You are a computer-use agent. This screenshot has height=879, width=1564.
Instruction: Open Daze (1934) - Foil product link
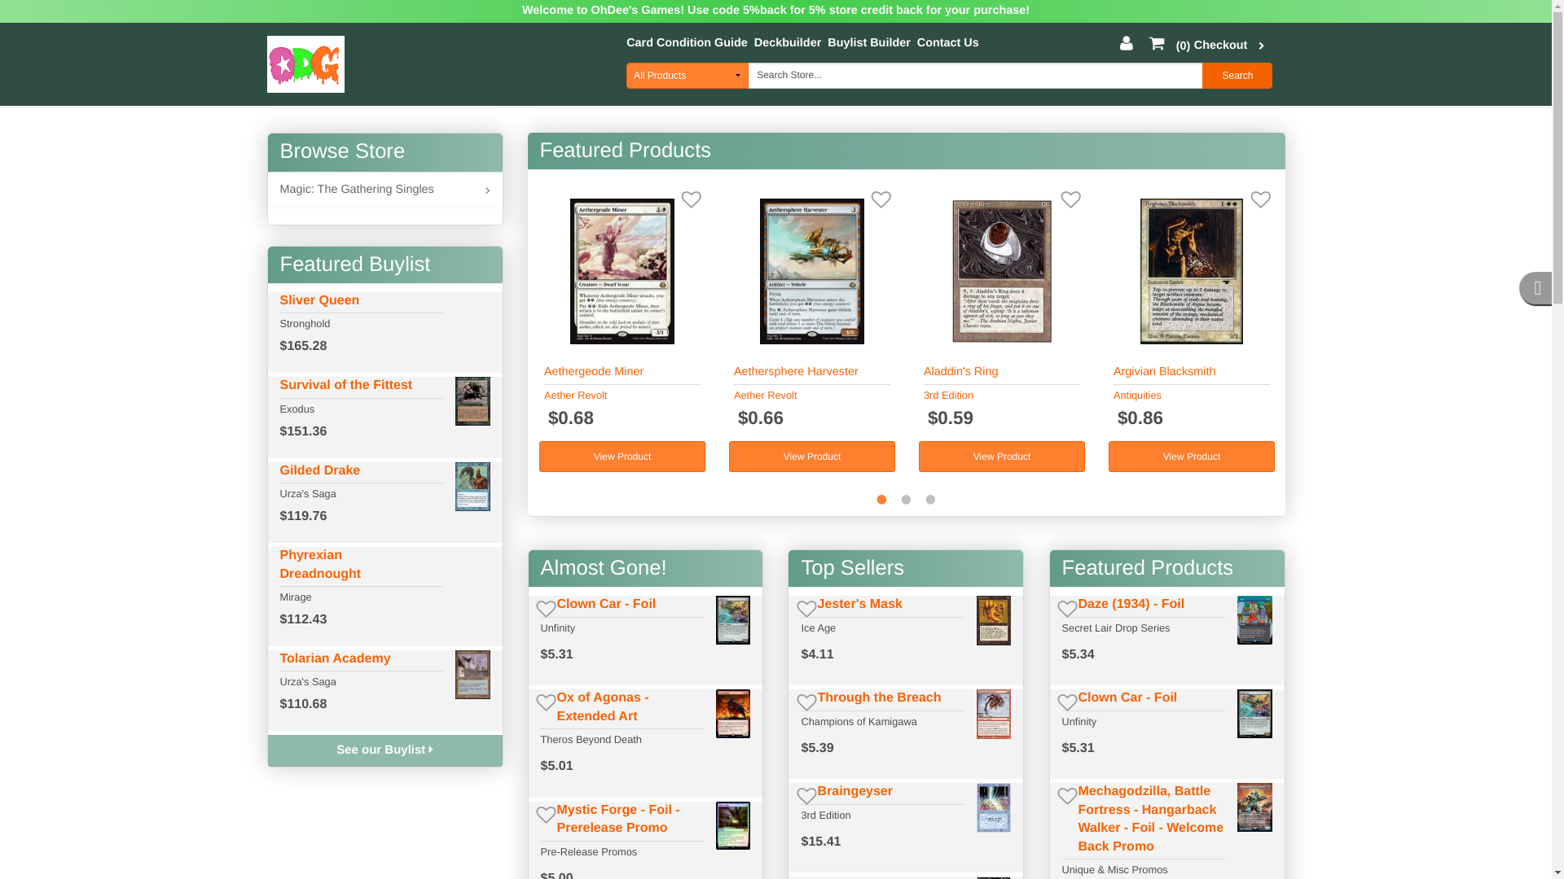(x=1131, y=604)
